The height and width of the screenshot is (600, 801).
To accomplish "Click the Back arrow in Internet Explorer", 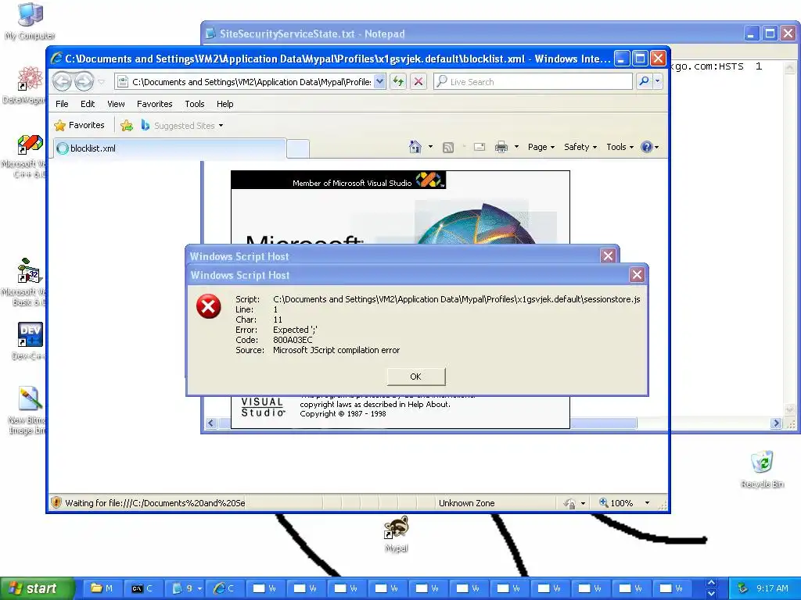I will tap(63, 81).
